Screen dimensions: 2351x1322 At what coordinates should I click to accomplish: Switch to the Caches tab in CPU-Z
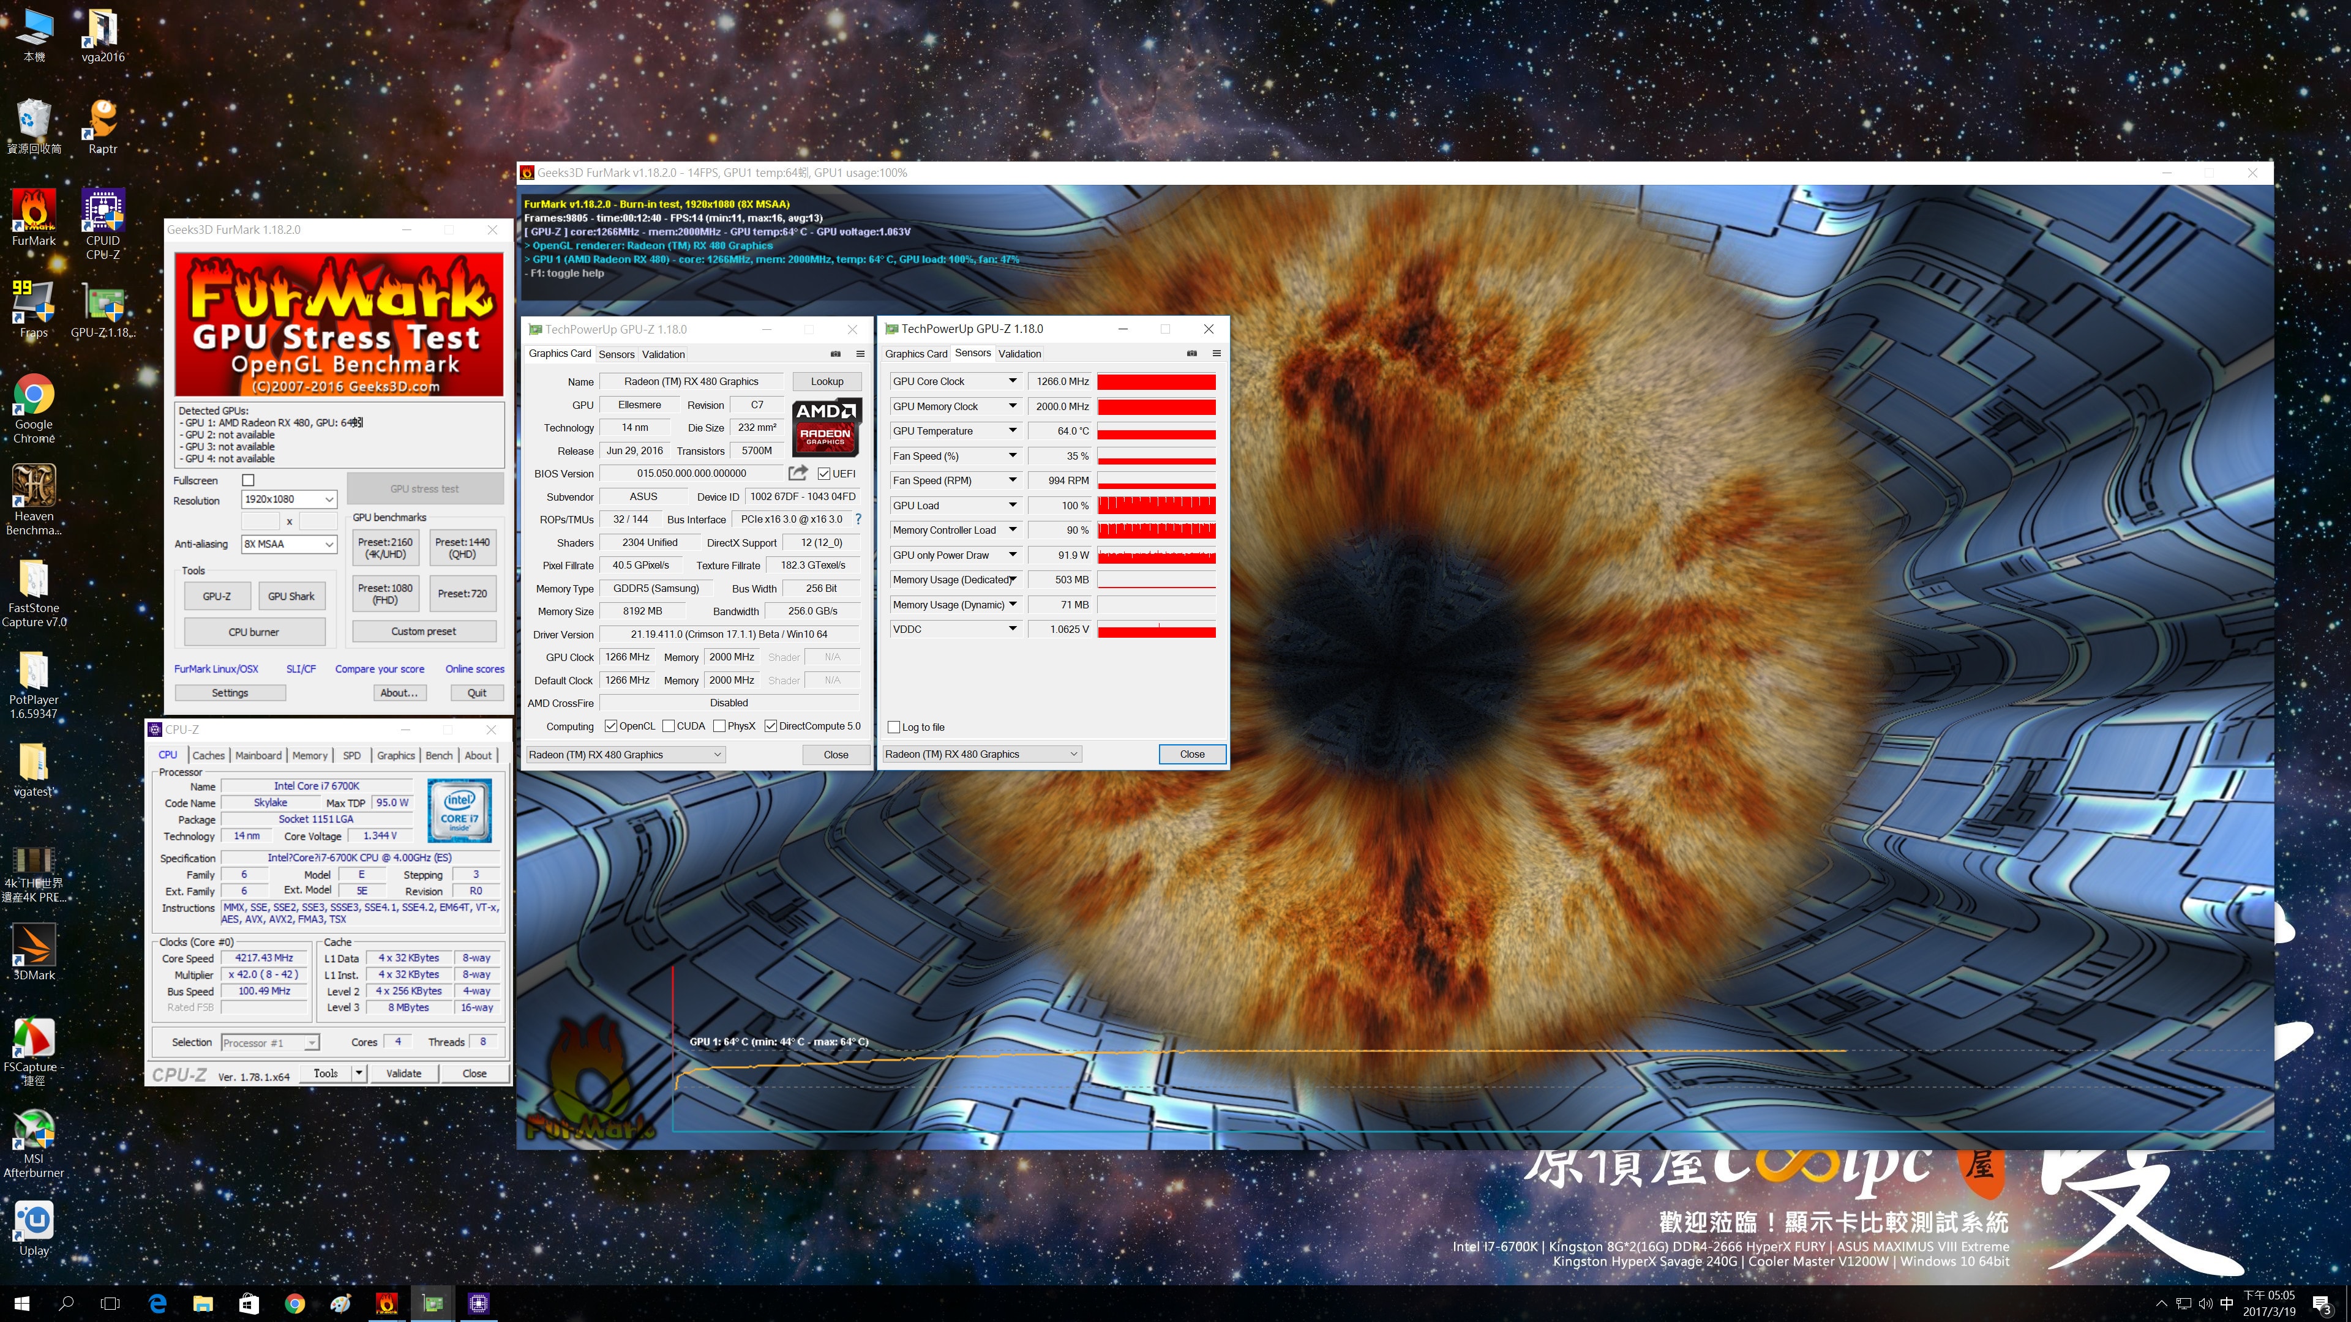pos(208,755)
